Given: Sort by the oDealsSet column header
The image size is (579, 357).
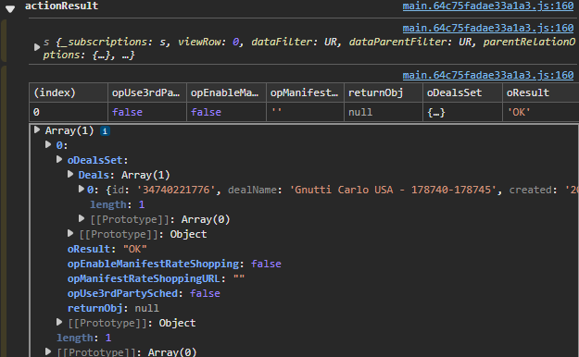Looking at the screenshot, I should (x=462, y=92).
